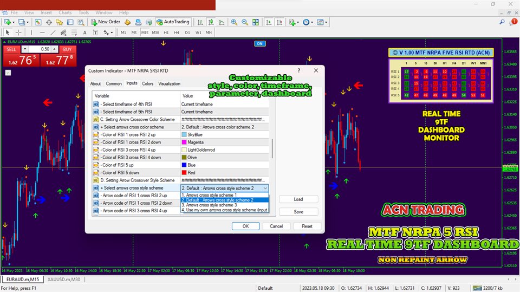Save the current inputs preset

pyautogui.click(x=298, y=212)
